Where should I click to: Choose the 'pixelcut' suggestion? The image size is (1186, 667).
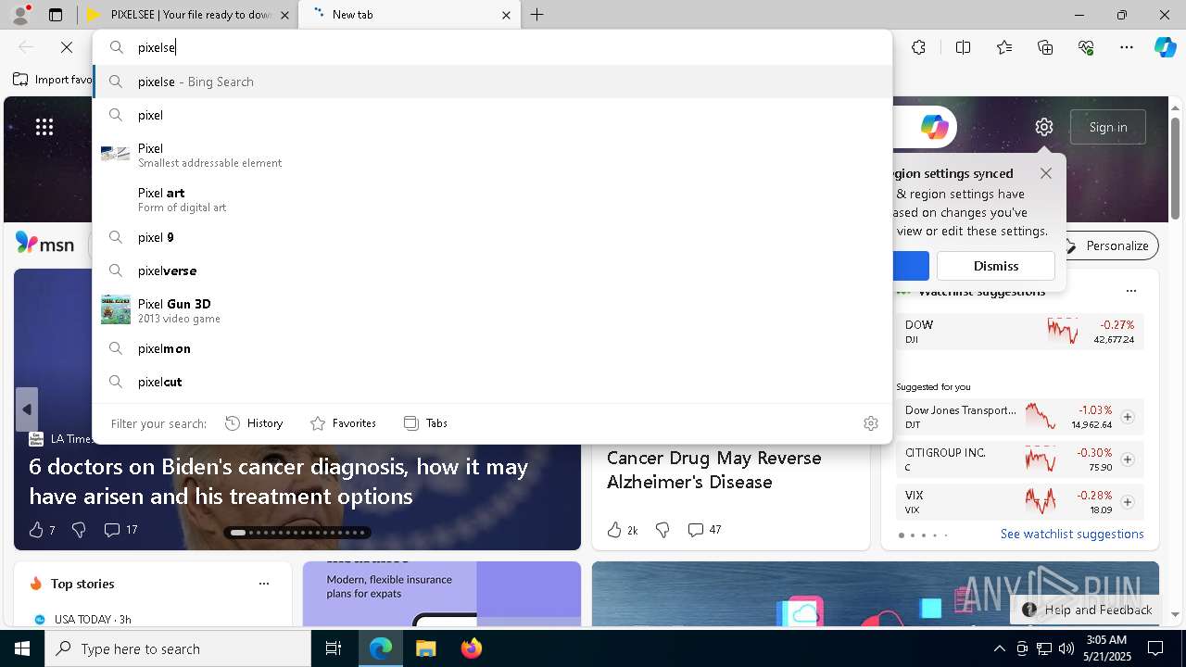(492, 382)
